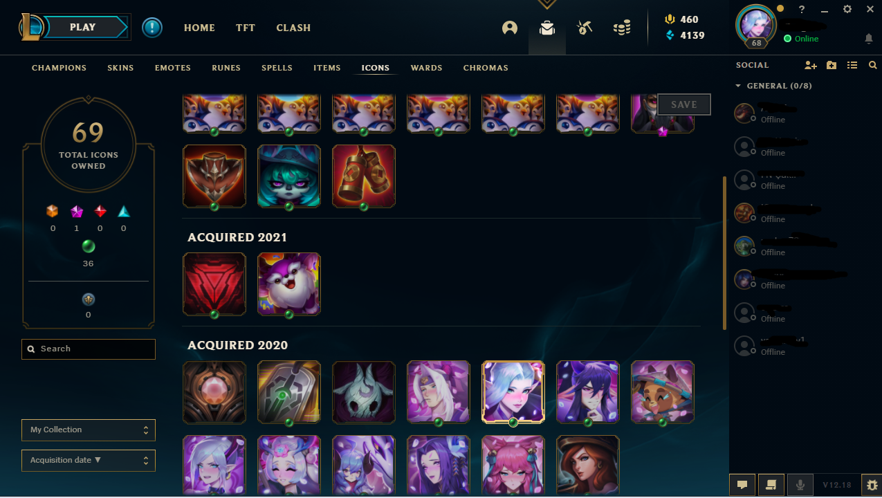Select the Miss Fortune icon thumbnail
This screenshot has height=498, width=882.
pyautogui.click(x=588, y=465)
